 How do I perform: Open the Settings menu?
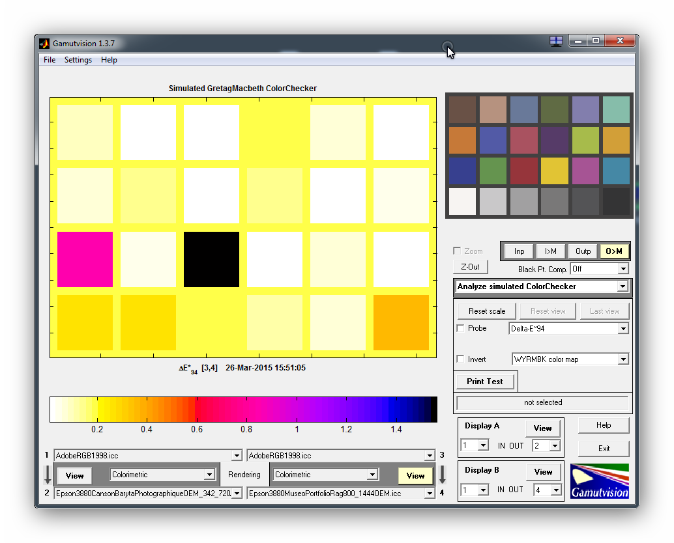pyautogui.click(x=78, y=60)
